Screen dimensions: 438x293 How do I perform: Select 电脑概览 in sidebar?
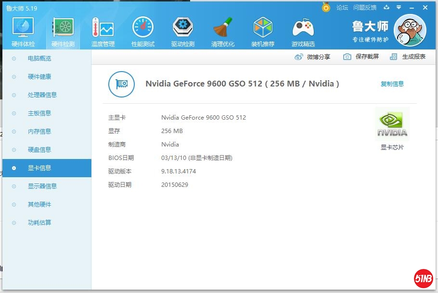(x=39, y=59)
